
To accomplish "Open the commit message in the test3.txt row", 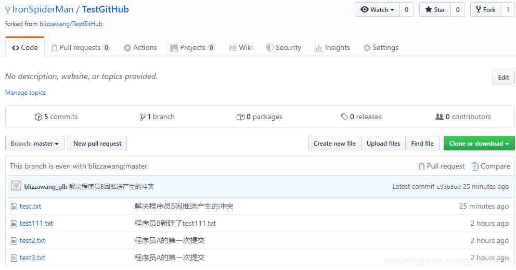I will tap(170, 258).
